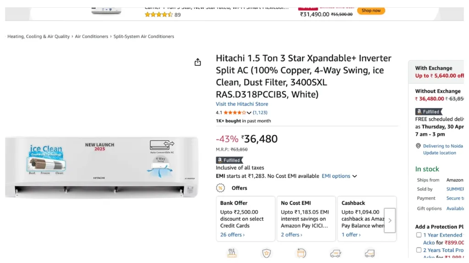Image resolution: width=469 pixels, height=263 pixels.
Task: Click the free delivery truck icon
Action: [335, 253]
